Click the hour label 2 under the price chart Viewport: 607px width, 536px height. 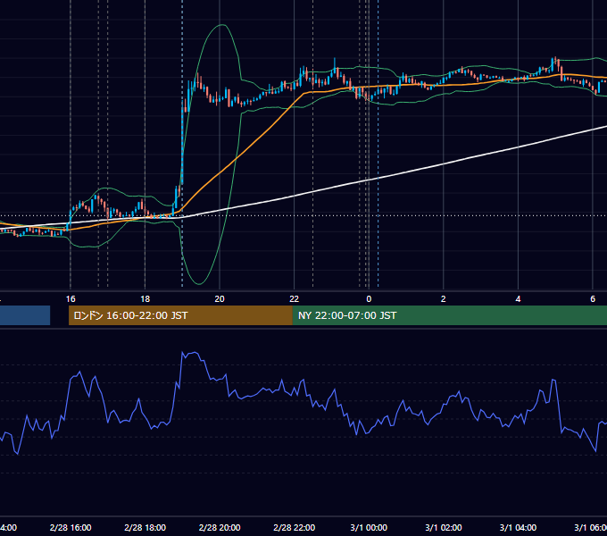tap(444, 299)
